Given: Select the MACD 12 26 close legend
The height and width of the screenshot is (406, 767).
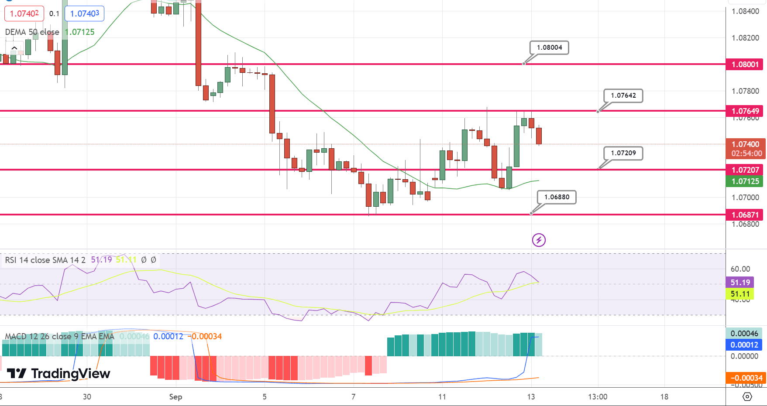Looking at the screenshot, I should click(x=59, y=336).
